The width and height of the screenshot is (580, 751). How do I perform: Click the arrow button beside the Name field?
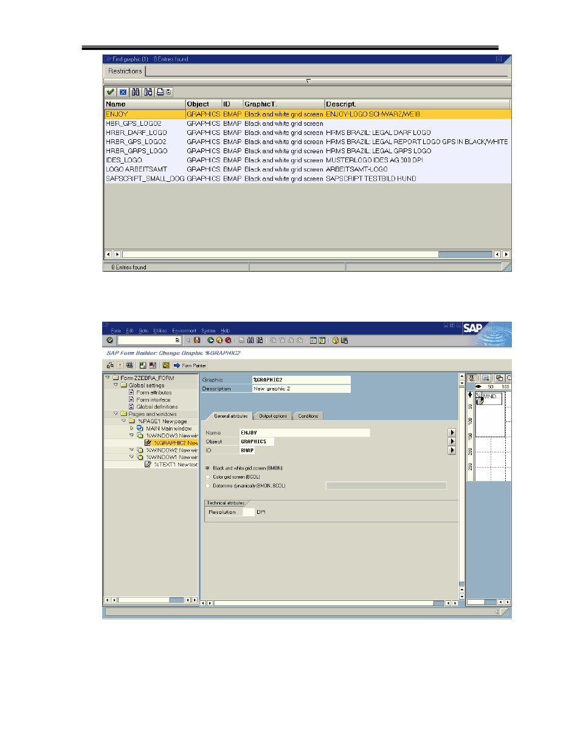452,433
